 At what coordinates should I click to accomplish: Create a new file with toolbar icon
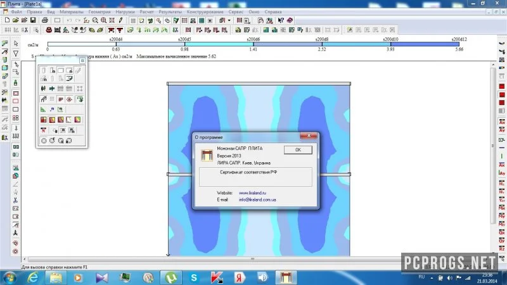tap(7, 20)
